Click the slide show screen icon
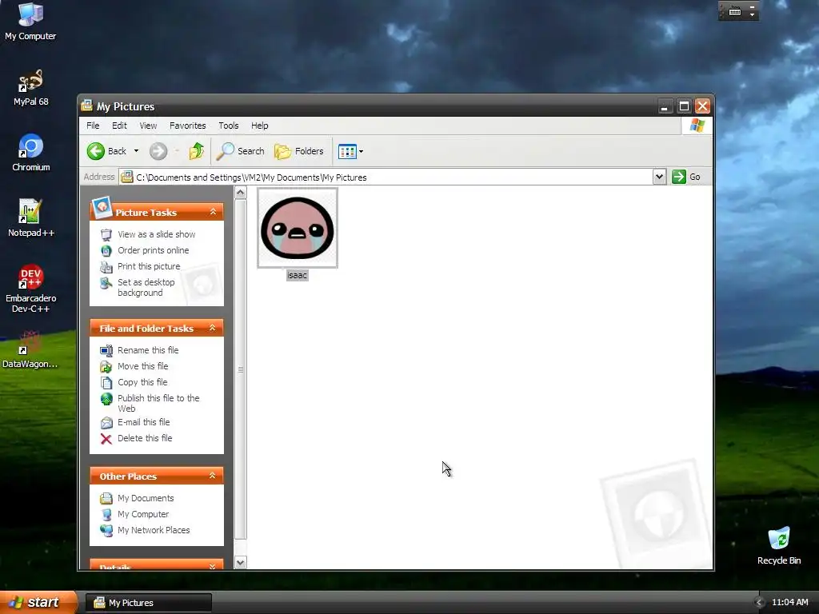 (x=106, y=235)
